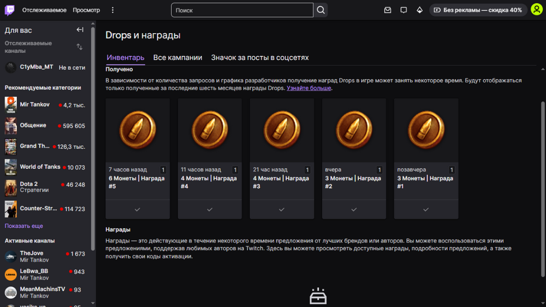Screen dimensions: 546x307
Task: Open 'Просмотр' in top navigation
Action: (x=86, y=10)
